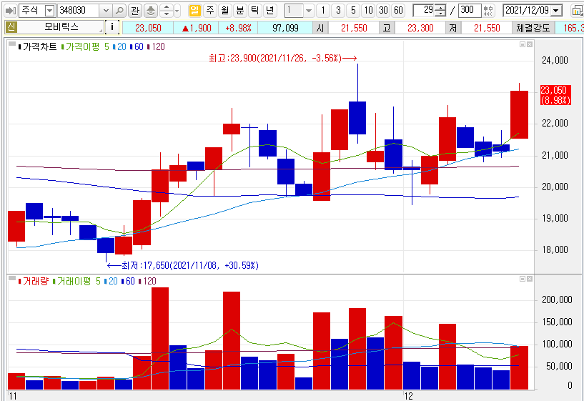Click the stock code field showing 348030
The image size is (584, 401).
point(78,11)
